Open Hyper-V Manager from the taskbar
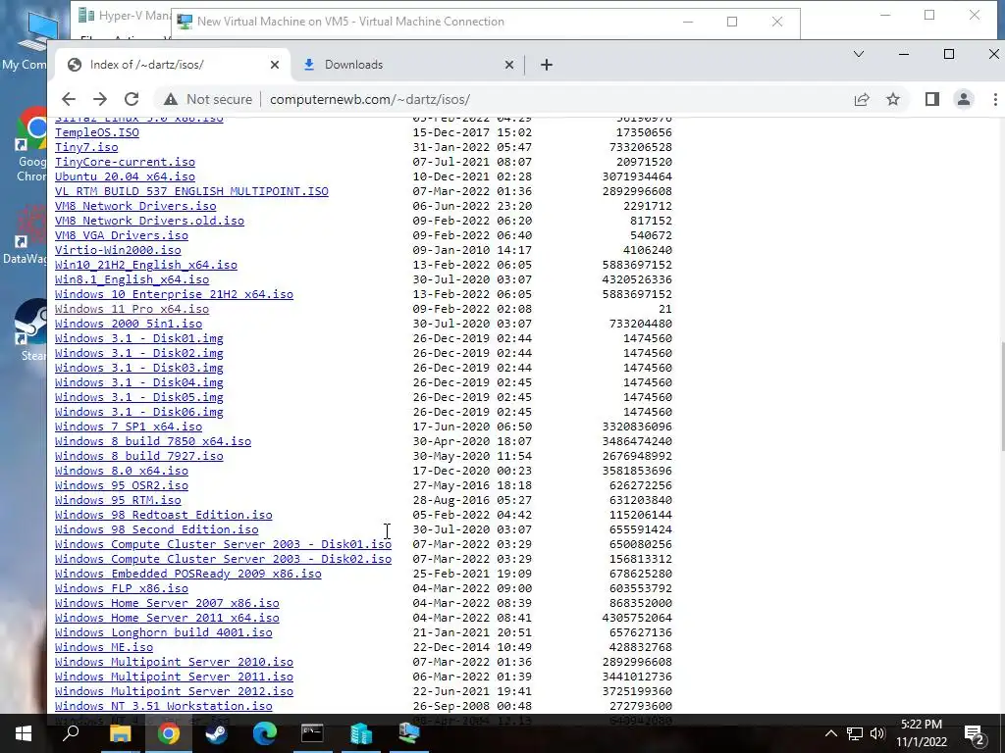This screenshot has height=753, width=1005. pos(361,733)
